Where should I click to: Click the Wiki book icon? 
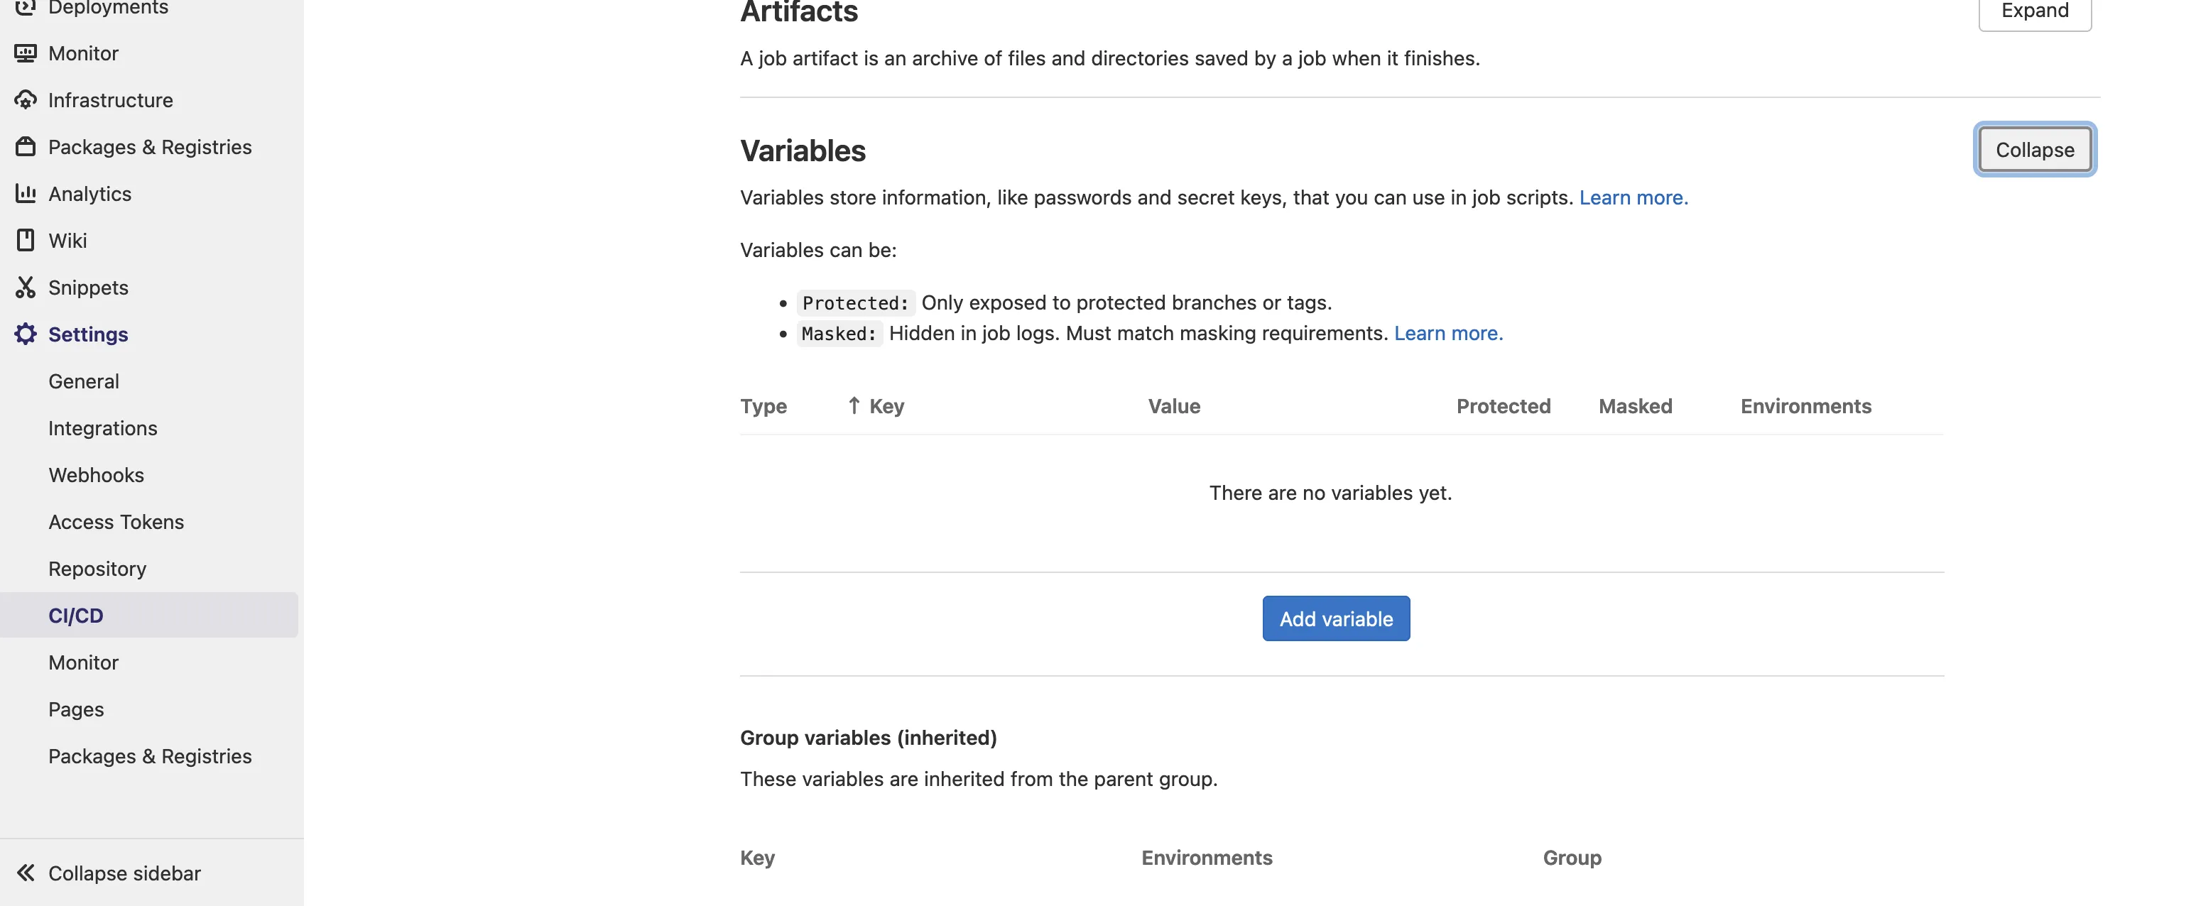26,241
